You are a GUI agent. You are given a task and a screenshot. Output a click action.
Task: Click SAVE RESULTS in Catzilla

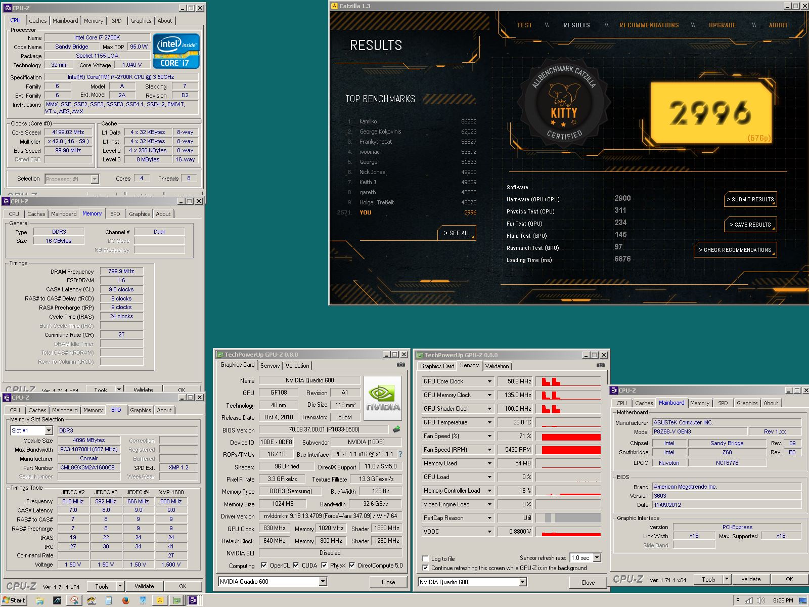click(750, 225)
